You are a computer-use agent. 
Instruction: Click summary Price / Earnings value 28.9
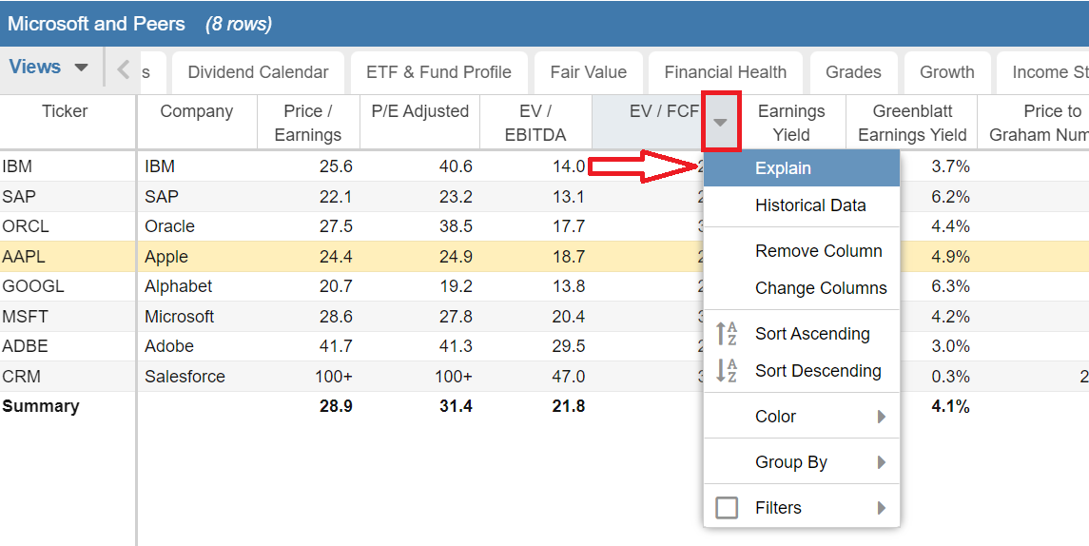coord(336,406)
